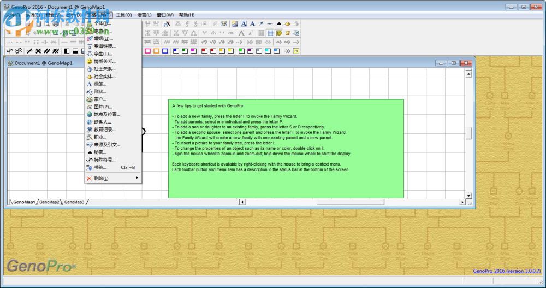
Task: Select 联系人 menu entry
Action: (x=113, y=122)
